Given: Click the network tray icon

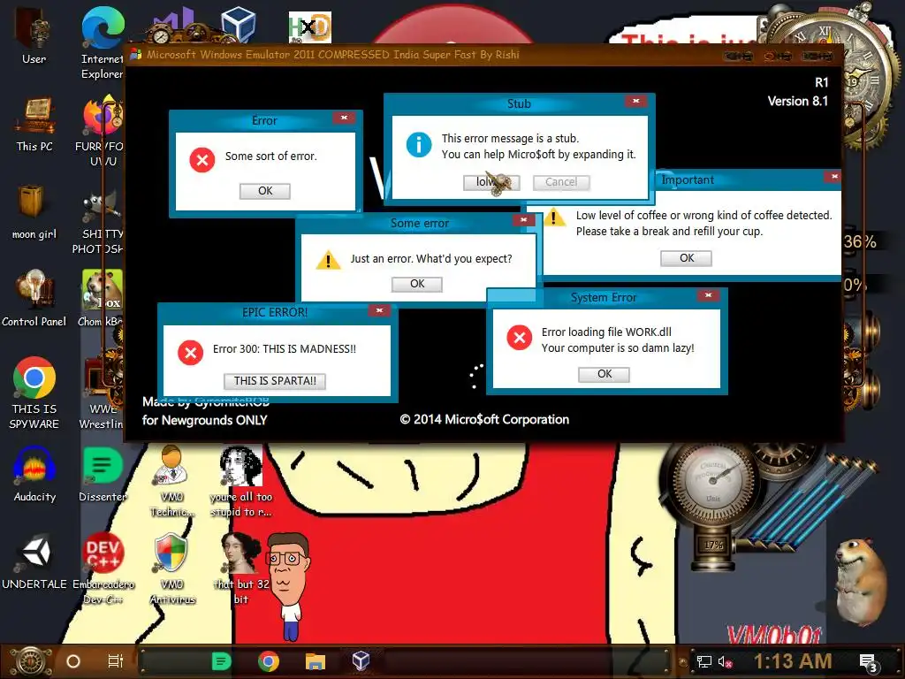Looking at the screenshot, I should (703, 661).
